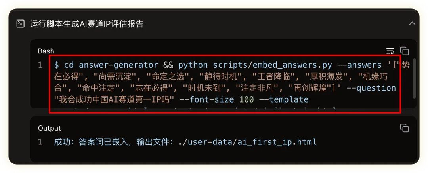Viewport: 428px width, 173px height.
Task: Toggle word wrap in the Bash block
Action: pyautogui.click(x=390, y=51)
